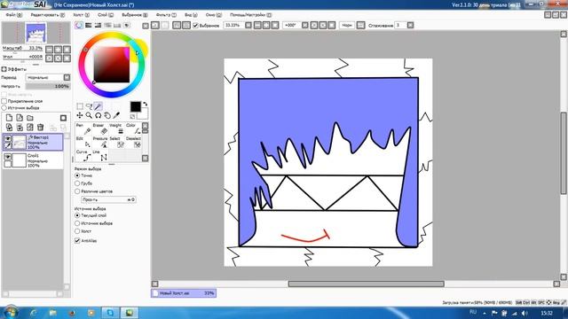The image size is (568, 319).
Task: Open the +000° rotation angle dropdown arrow
Action: coord(305,26)
